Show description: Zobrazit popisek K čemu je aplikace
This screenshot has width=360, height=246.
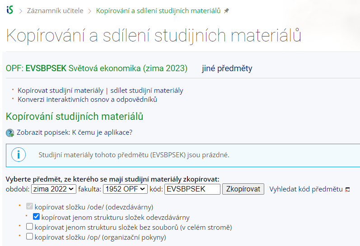(x=75, y=132)
